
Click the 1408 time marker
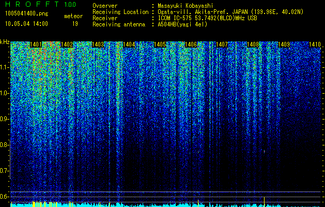[253, 45]
